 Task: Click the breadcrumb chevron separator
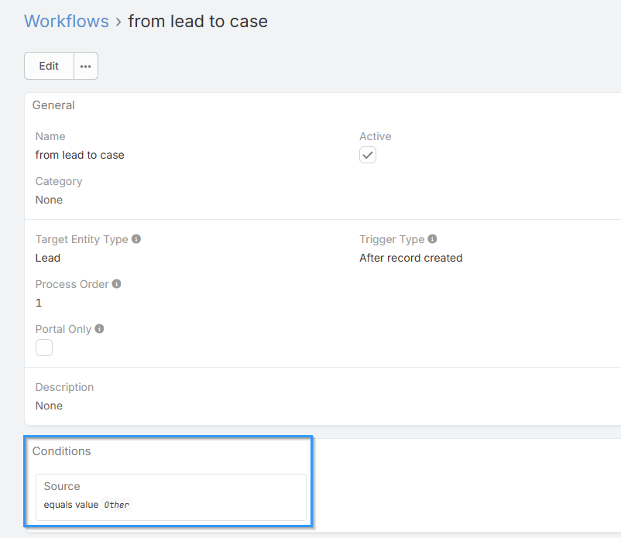(118, 22)
